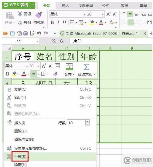
Task: Open the Name Box dropdown arrow
Action: (38, 41)
